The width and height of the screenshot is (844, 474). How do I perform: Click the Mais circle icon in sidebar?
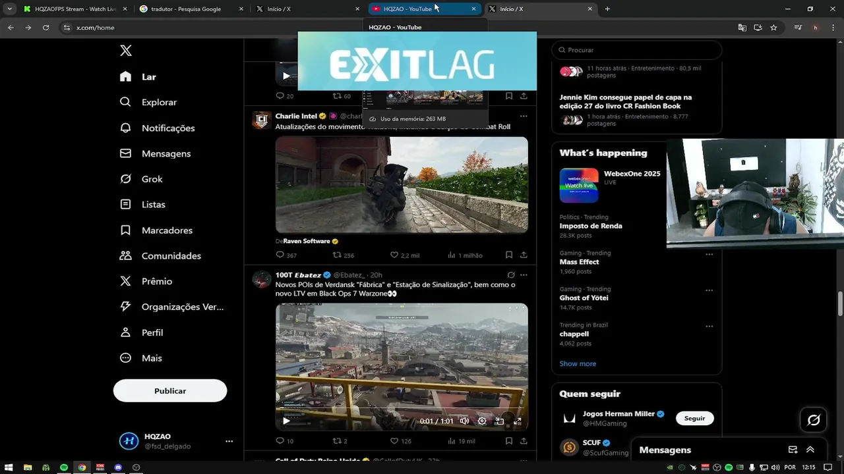click(125, 358)
